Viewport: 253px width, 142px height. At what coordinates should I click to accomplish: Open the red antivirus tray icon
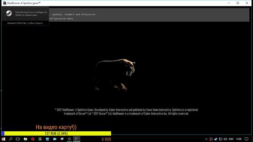(x=211, y=139)
